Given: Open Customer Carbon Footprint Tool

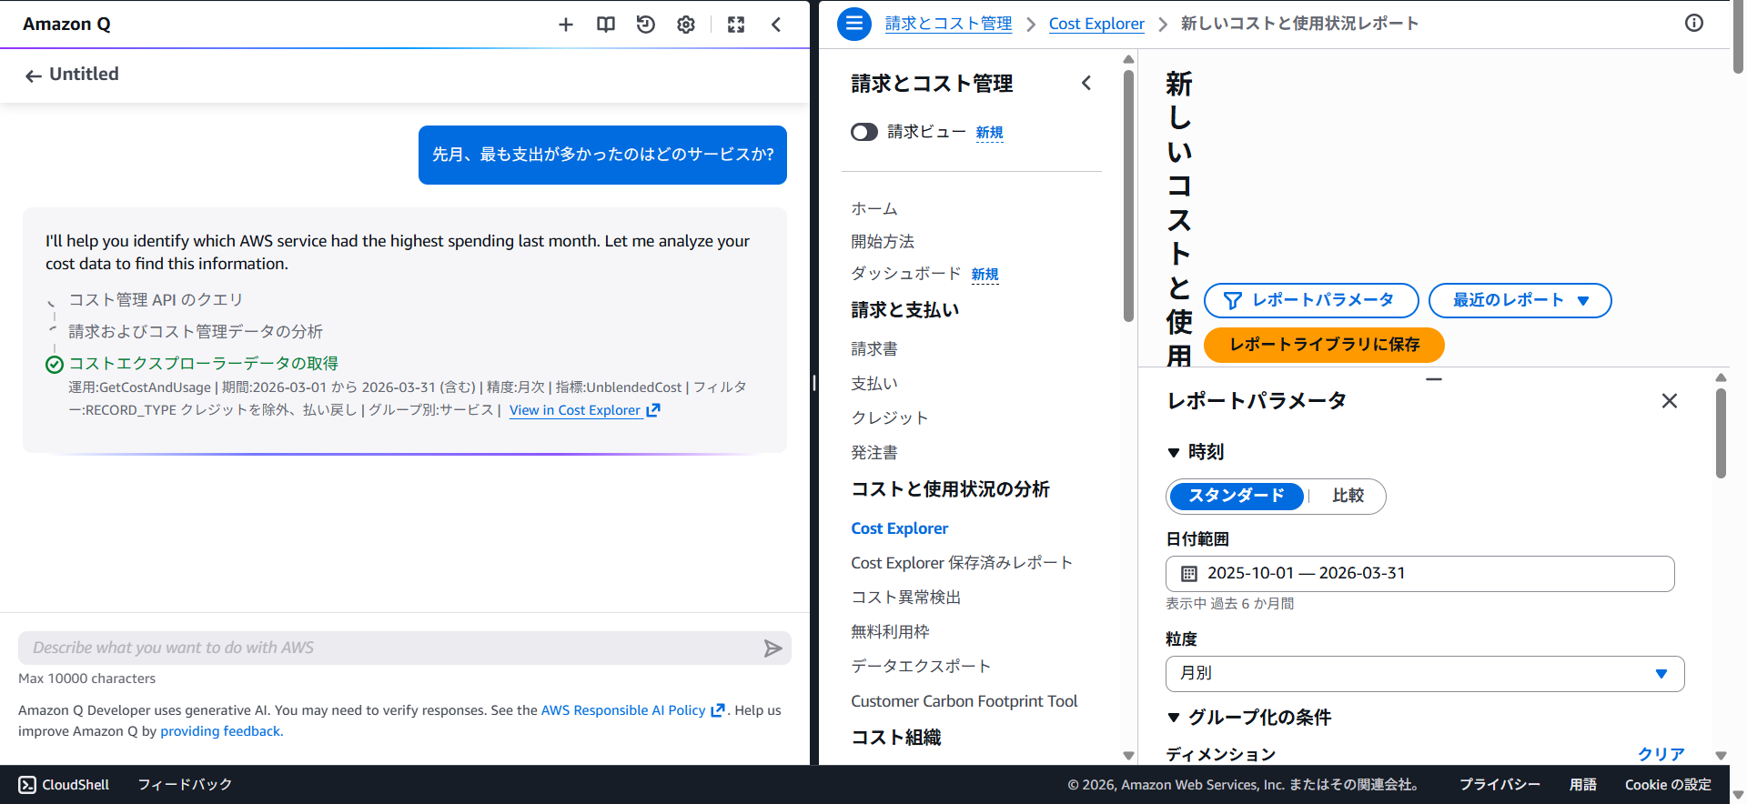Looking at the screenshot, I should point(964,701).
